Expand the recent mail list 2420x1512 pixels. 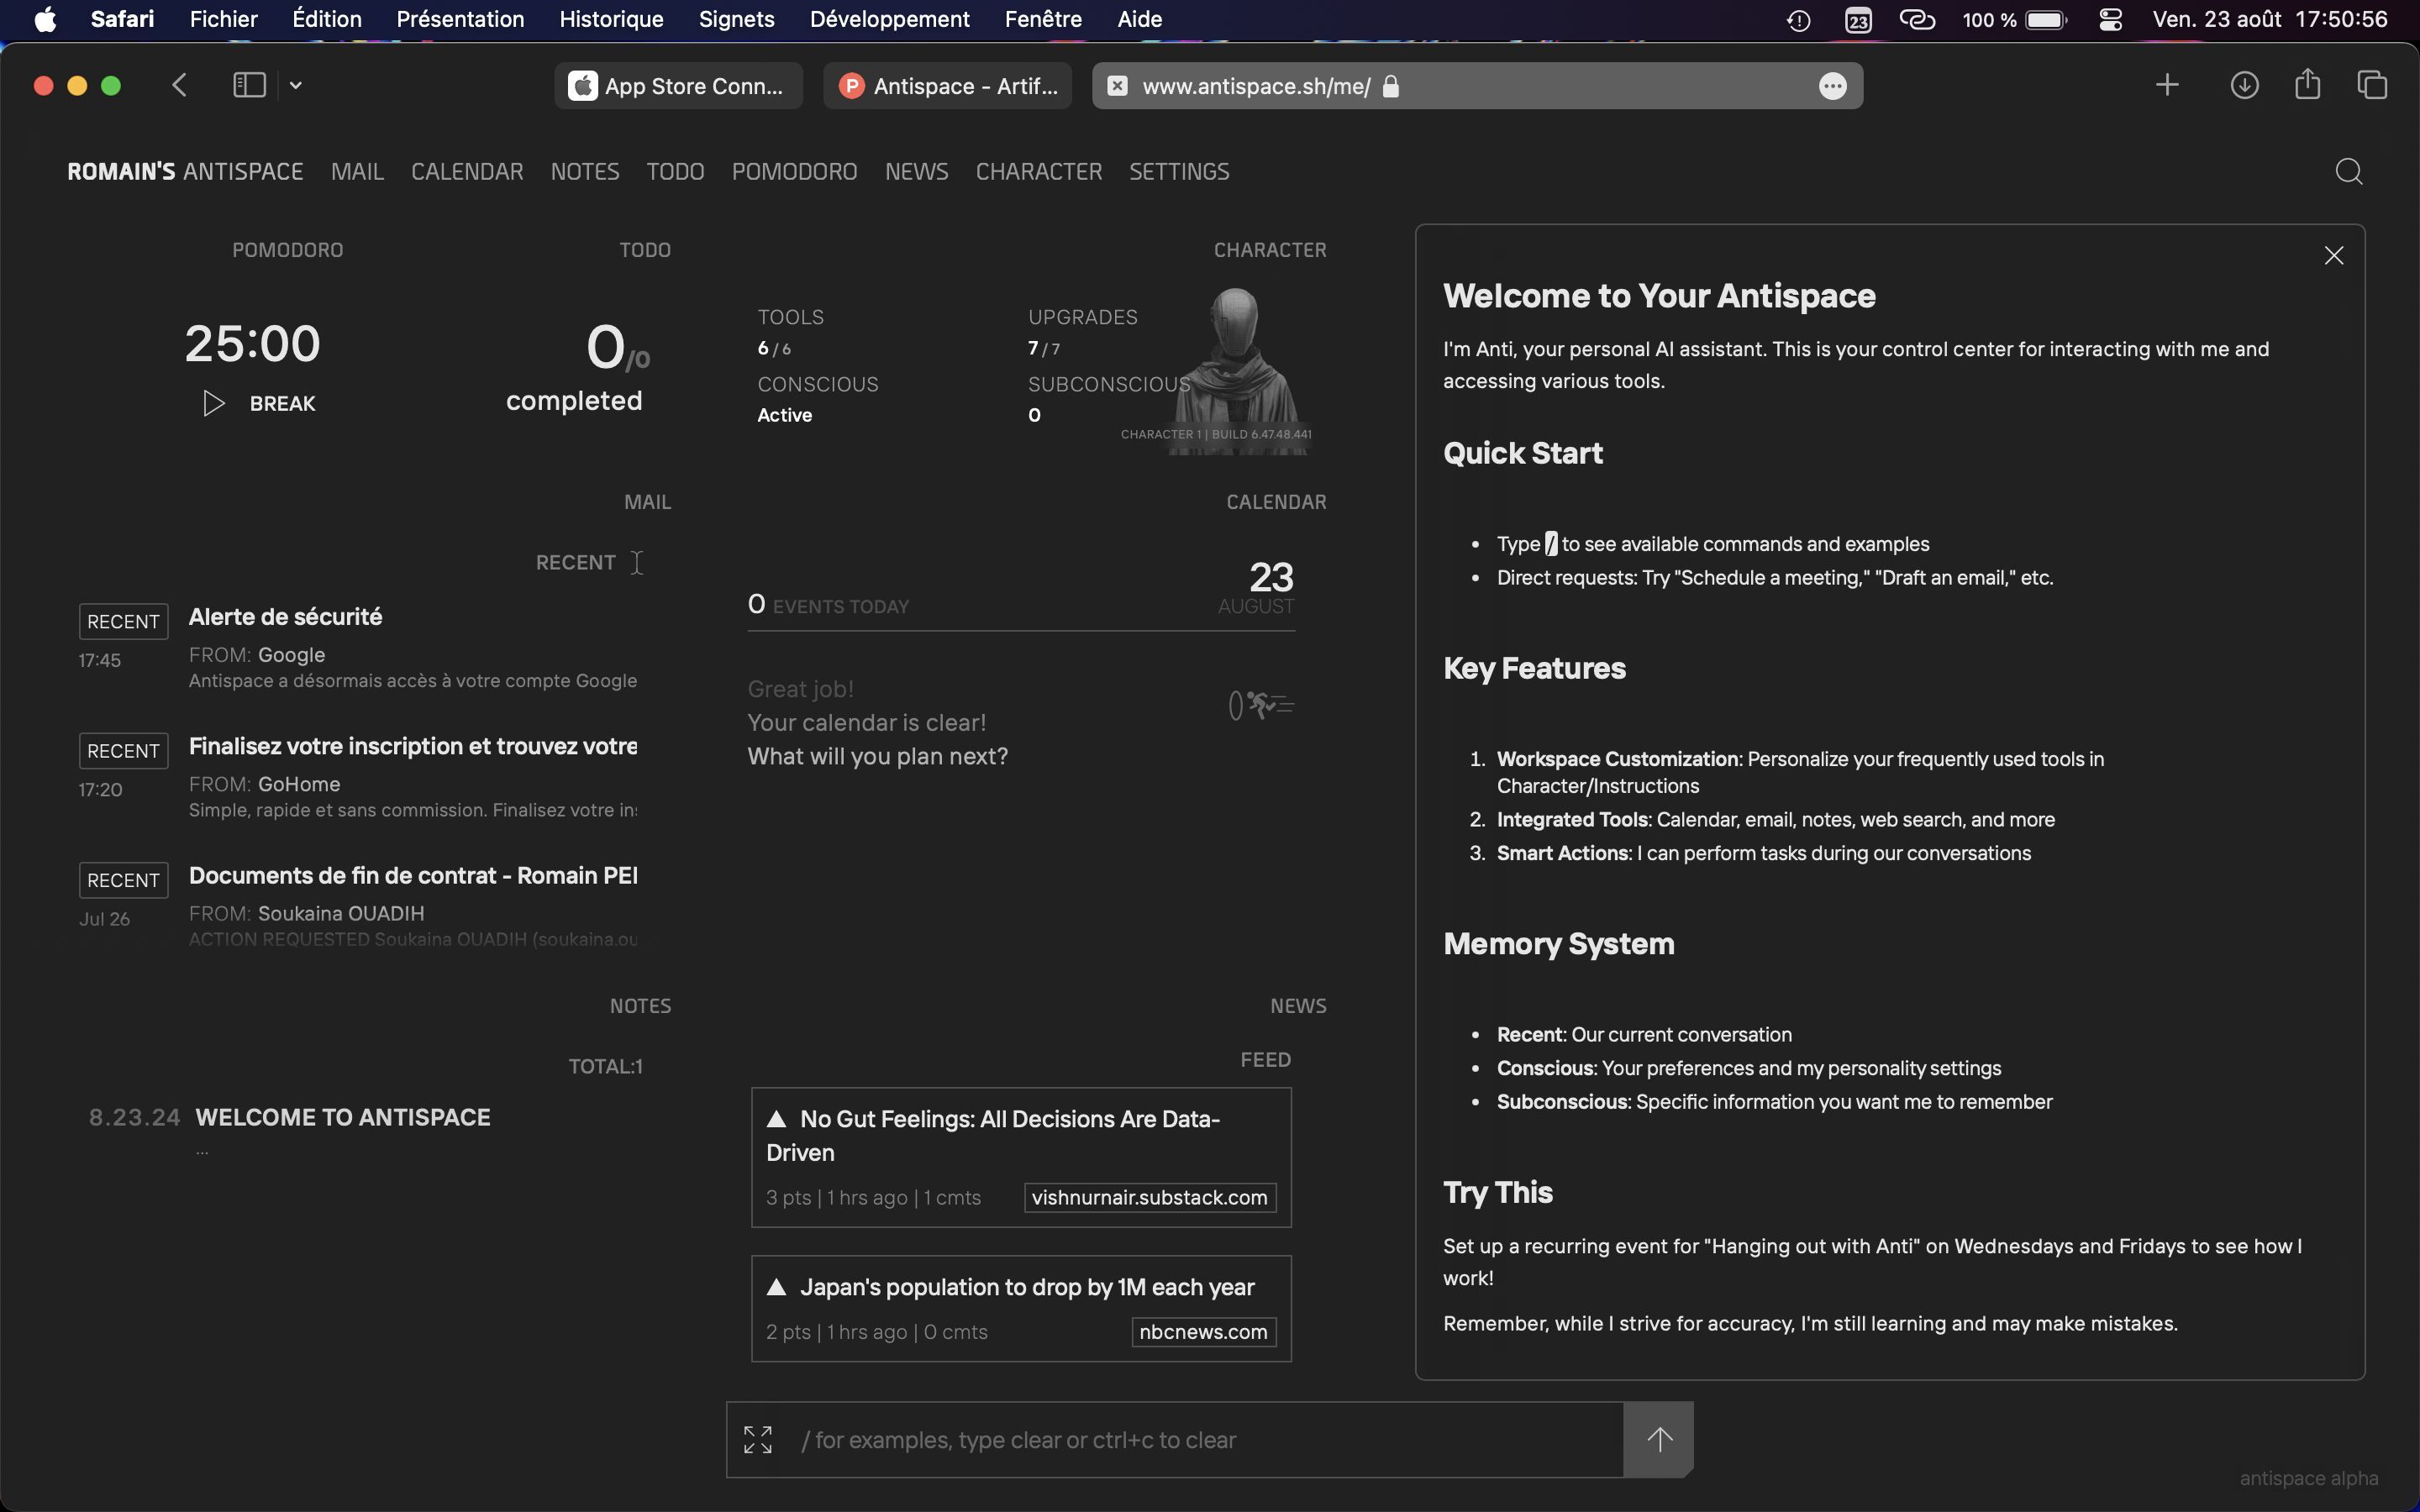(x=638, y=563)
